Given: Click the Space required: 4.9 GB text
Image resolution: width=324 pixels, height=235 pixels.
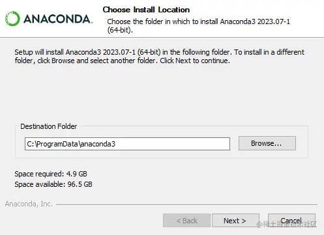Looking at the screenshot, I should (x=51, y=174).
